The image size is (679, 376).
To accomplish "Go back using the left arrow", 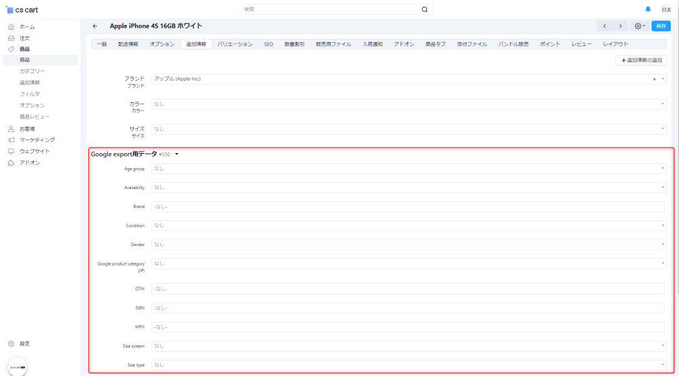I will pos(95,26).
